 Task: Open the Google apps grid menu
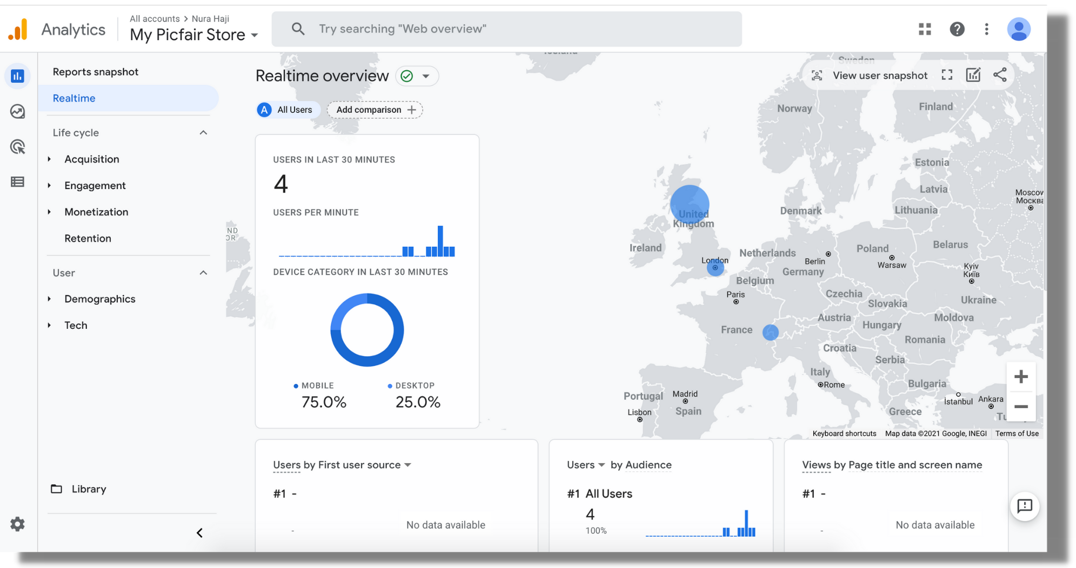[925, 29]
